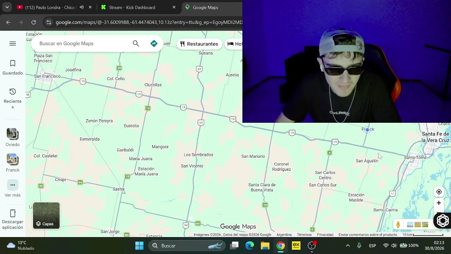Select Santa Clara de Buena Vista label
451x254 pixels.
coord(262,187)
